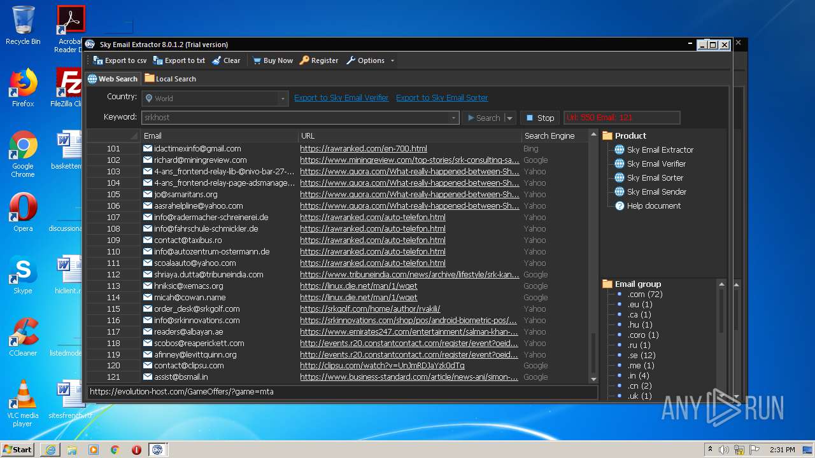815x458 pixels.
Task: Select the .cn (2) email group
Action: click(x=640, y=385)
